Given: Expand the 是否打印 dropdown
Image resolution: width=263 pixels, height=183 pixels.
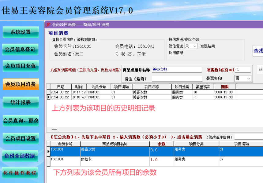Looking at the screenshot, I should click(x=242, y=78).
